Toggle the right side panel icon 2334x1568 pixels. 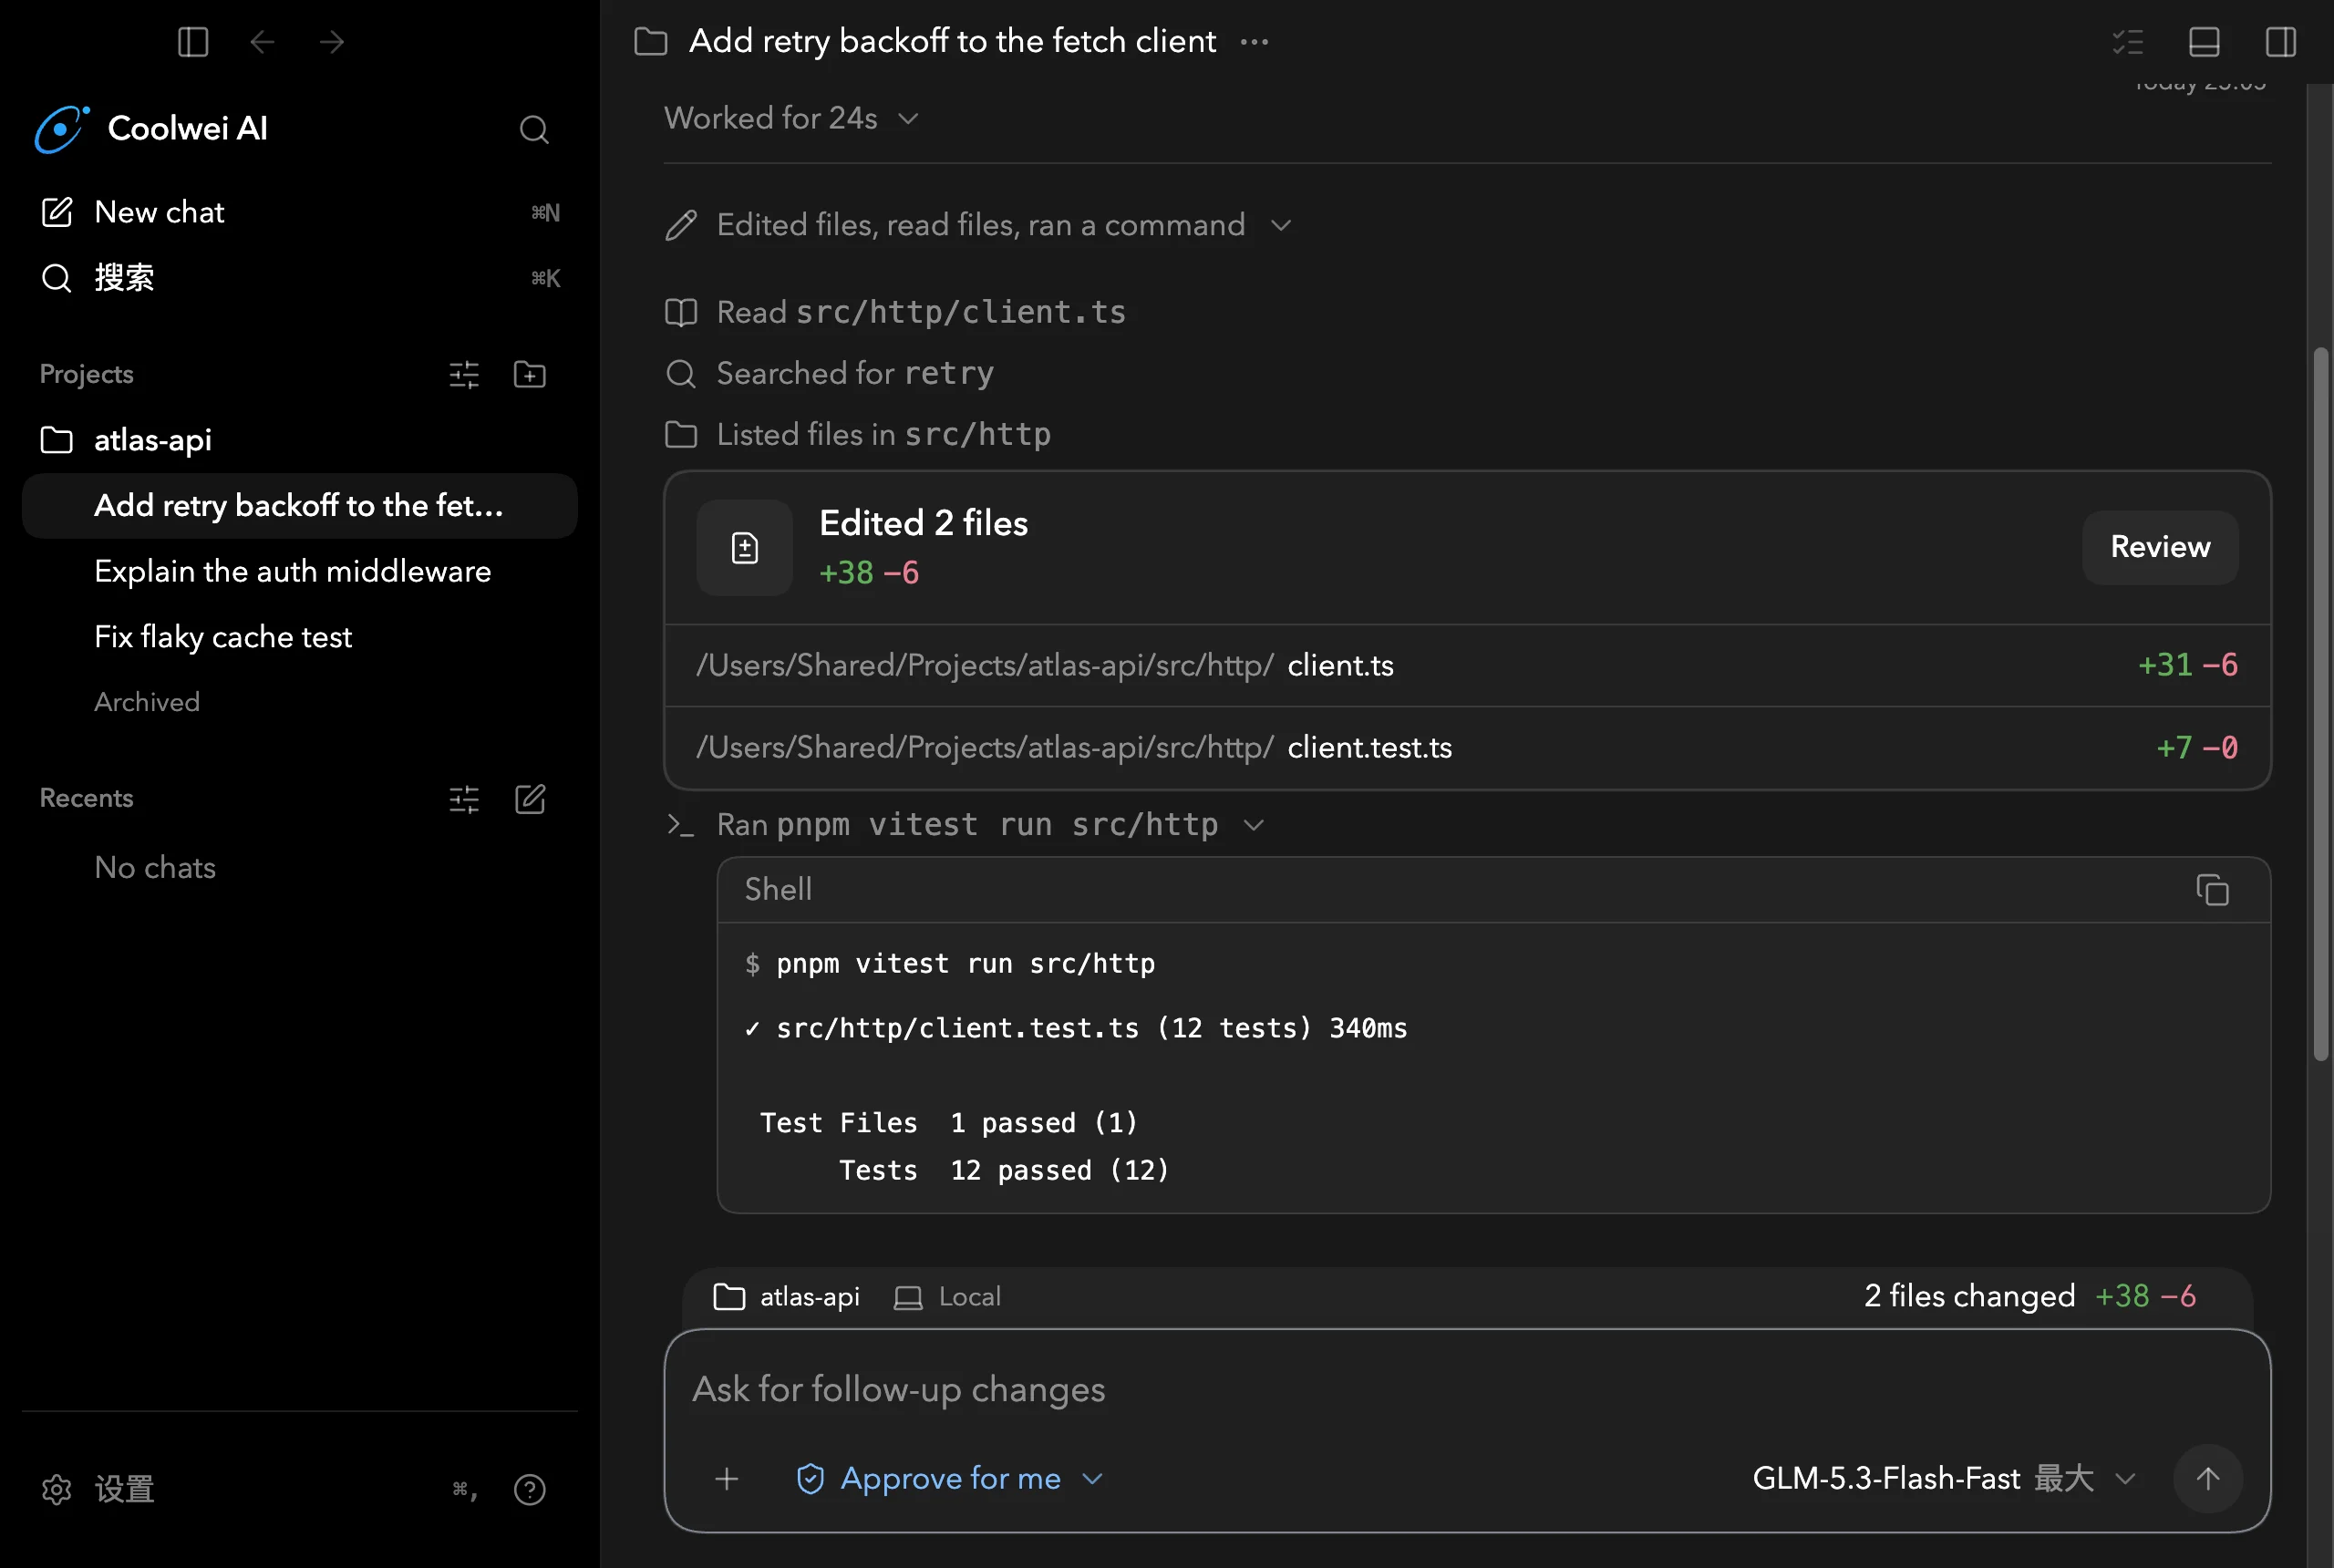click(2280, 42)
